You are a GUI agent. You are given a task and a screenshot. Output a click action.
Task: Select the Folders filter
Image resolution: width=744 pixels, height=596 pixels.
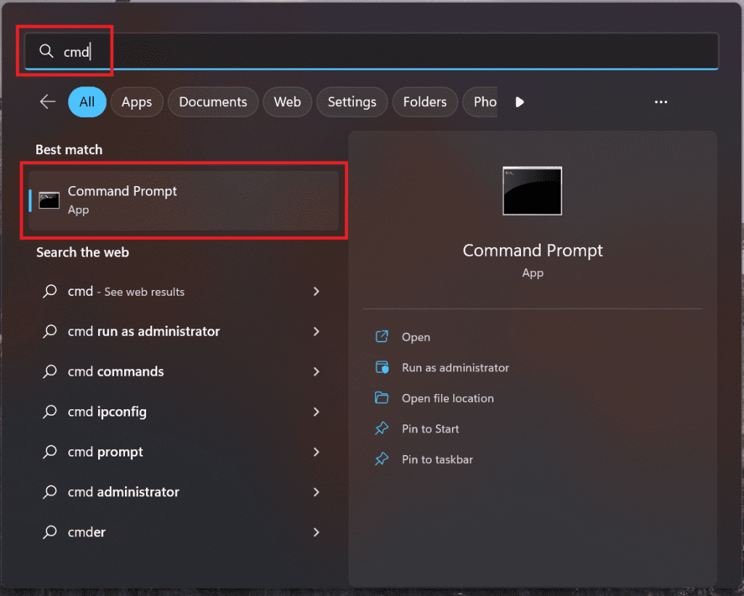(x=425, y=102)
